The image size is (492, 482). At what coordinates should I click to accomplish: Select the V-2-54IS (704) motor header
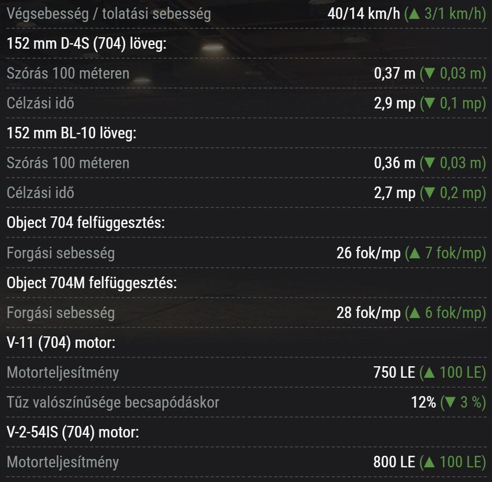(x=73, y=432)
